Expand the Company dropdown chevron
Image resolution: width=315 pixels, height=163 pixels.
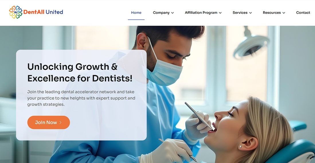[172, 13]
